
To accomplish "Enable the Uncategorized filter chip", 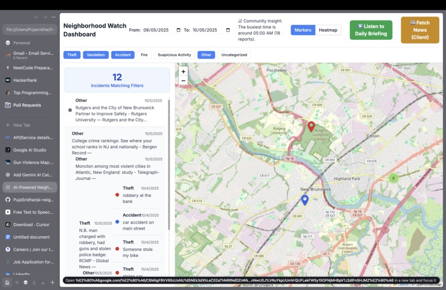I will (234, 55).
